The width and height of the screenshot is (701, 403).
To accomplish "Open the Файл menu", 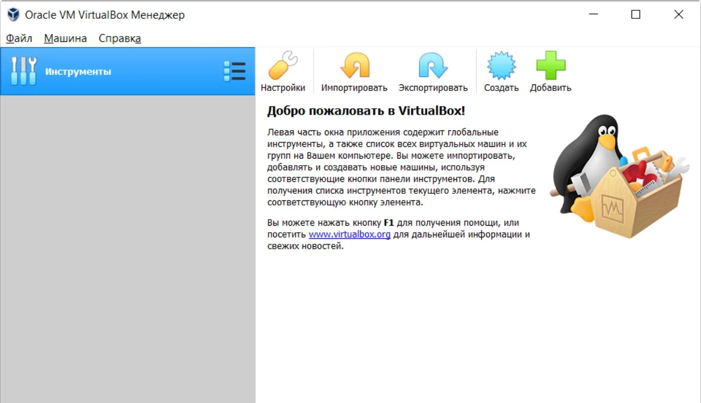I will (19, 38).
